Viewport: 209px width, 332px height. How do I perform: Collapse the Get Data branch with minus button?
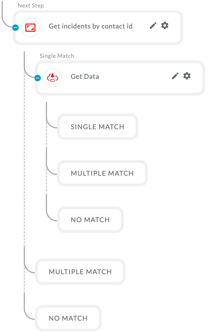[x=38, y=78]
